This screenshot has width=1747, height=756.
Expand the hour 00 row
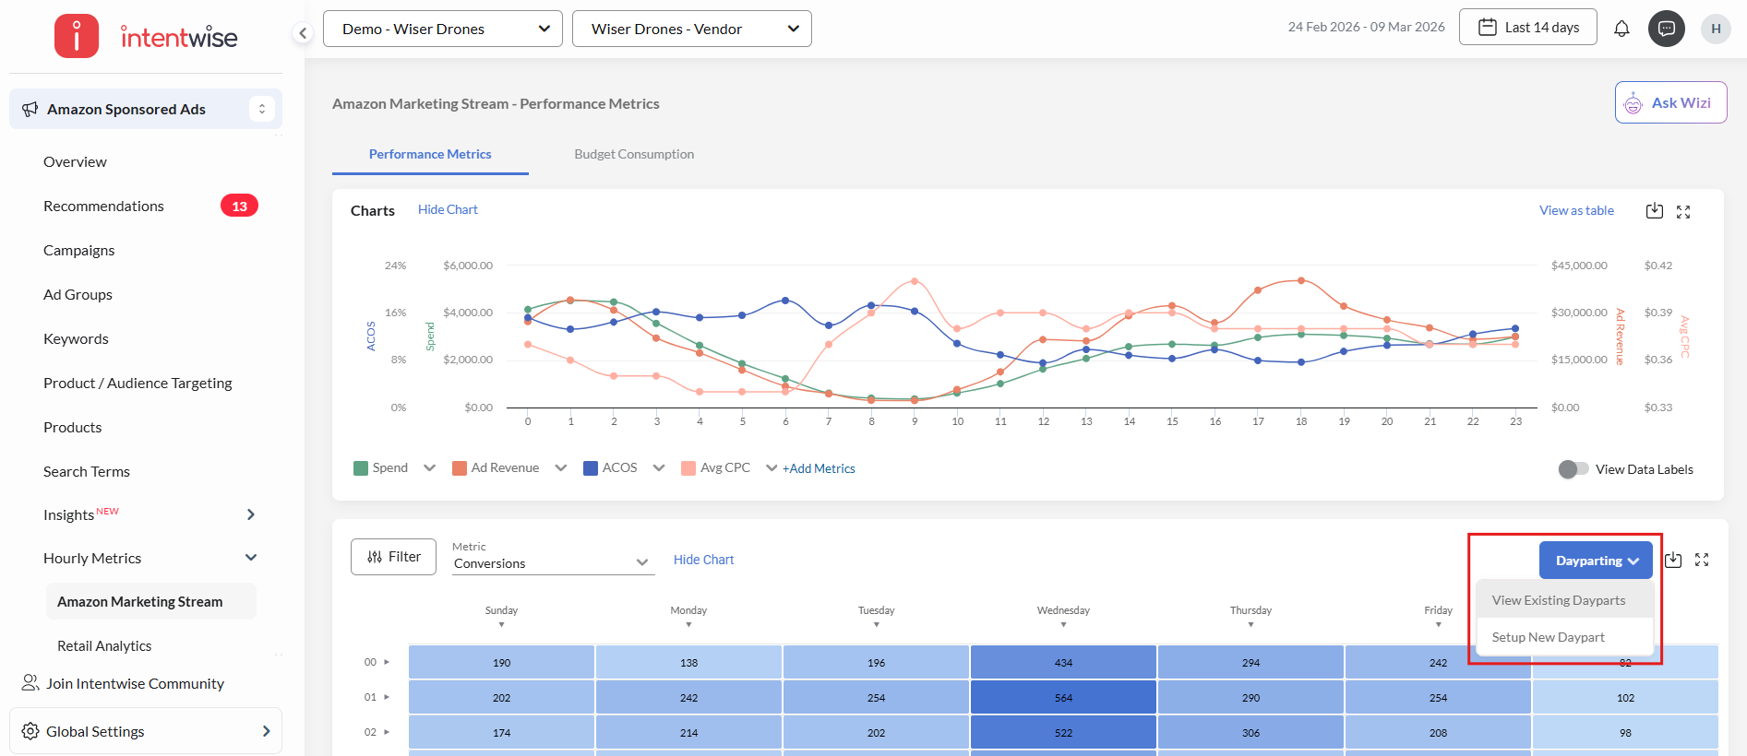point(387,662)
